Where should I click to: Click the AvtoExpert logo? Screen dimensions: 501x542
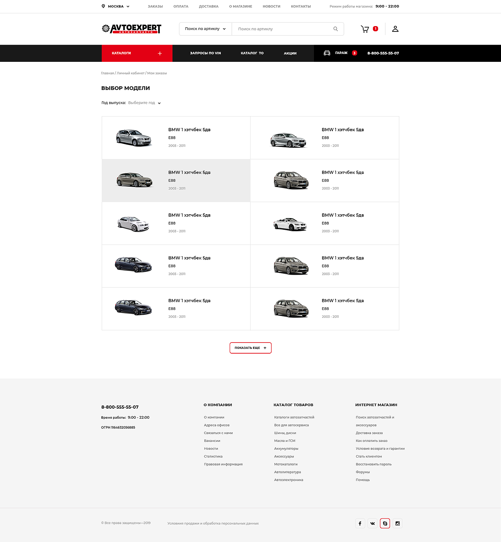point(131,29)
